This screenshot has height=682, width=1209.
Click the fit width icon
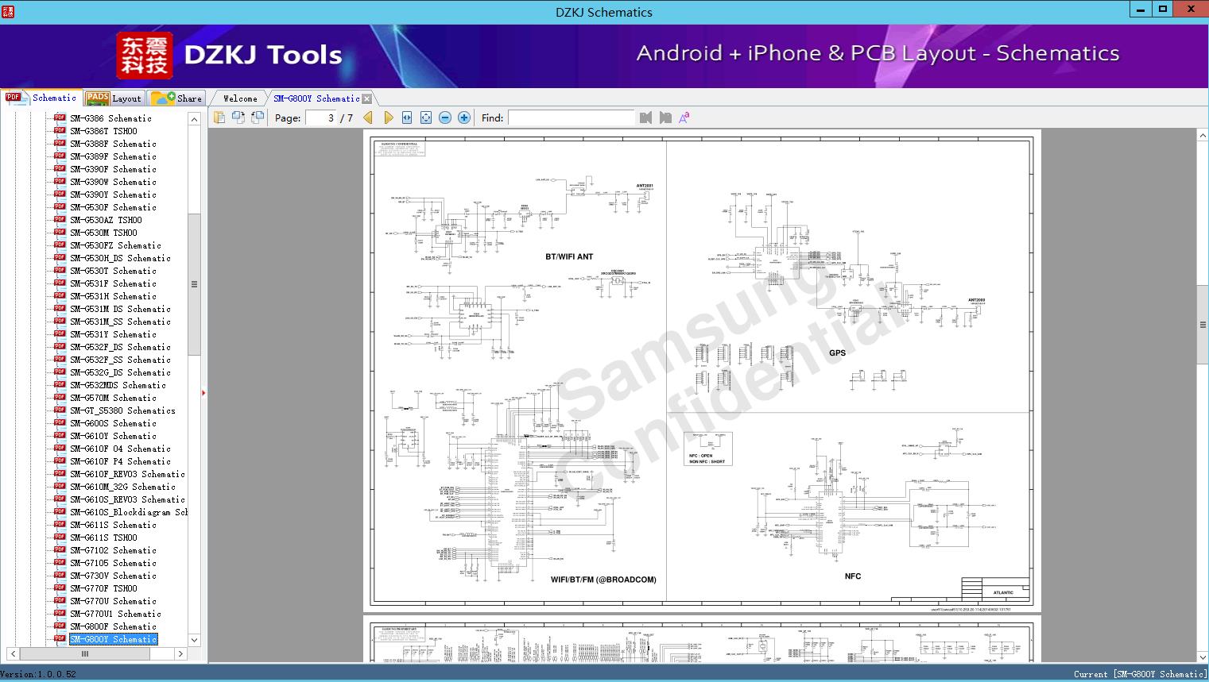407,118
